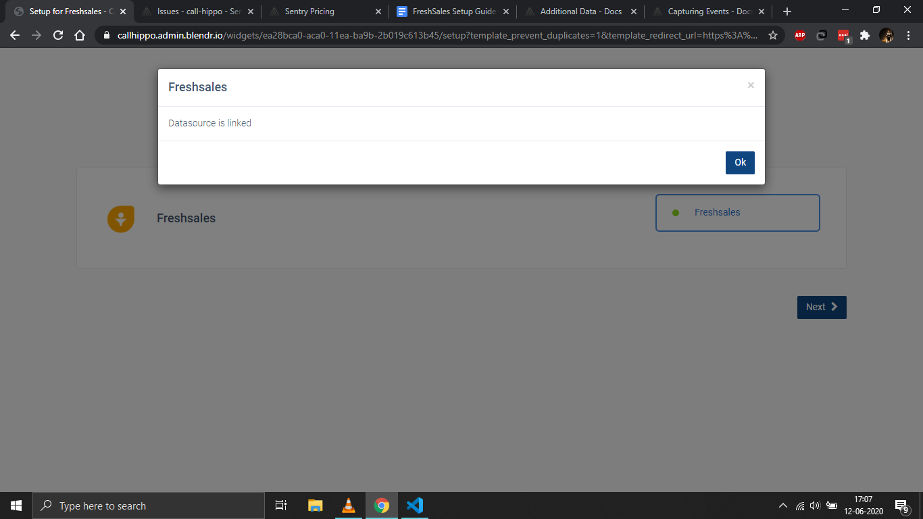Open the notification center
This screenshot has height=519, width=923.
click(x=902, y=505)
